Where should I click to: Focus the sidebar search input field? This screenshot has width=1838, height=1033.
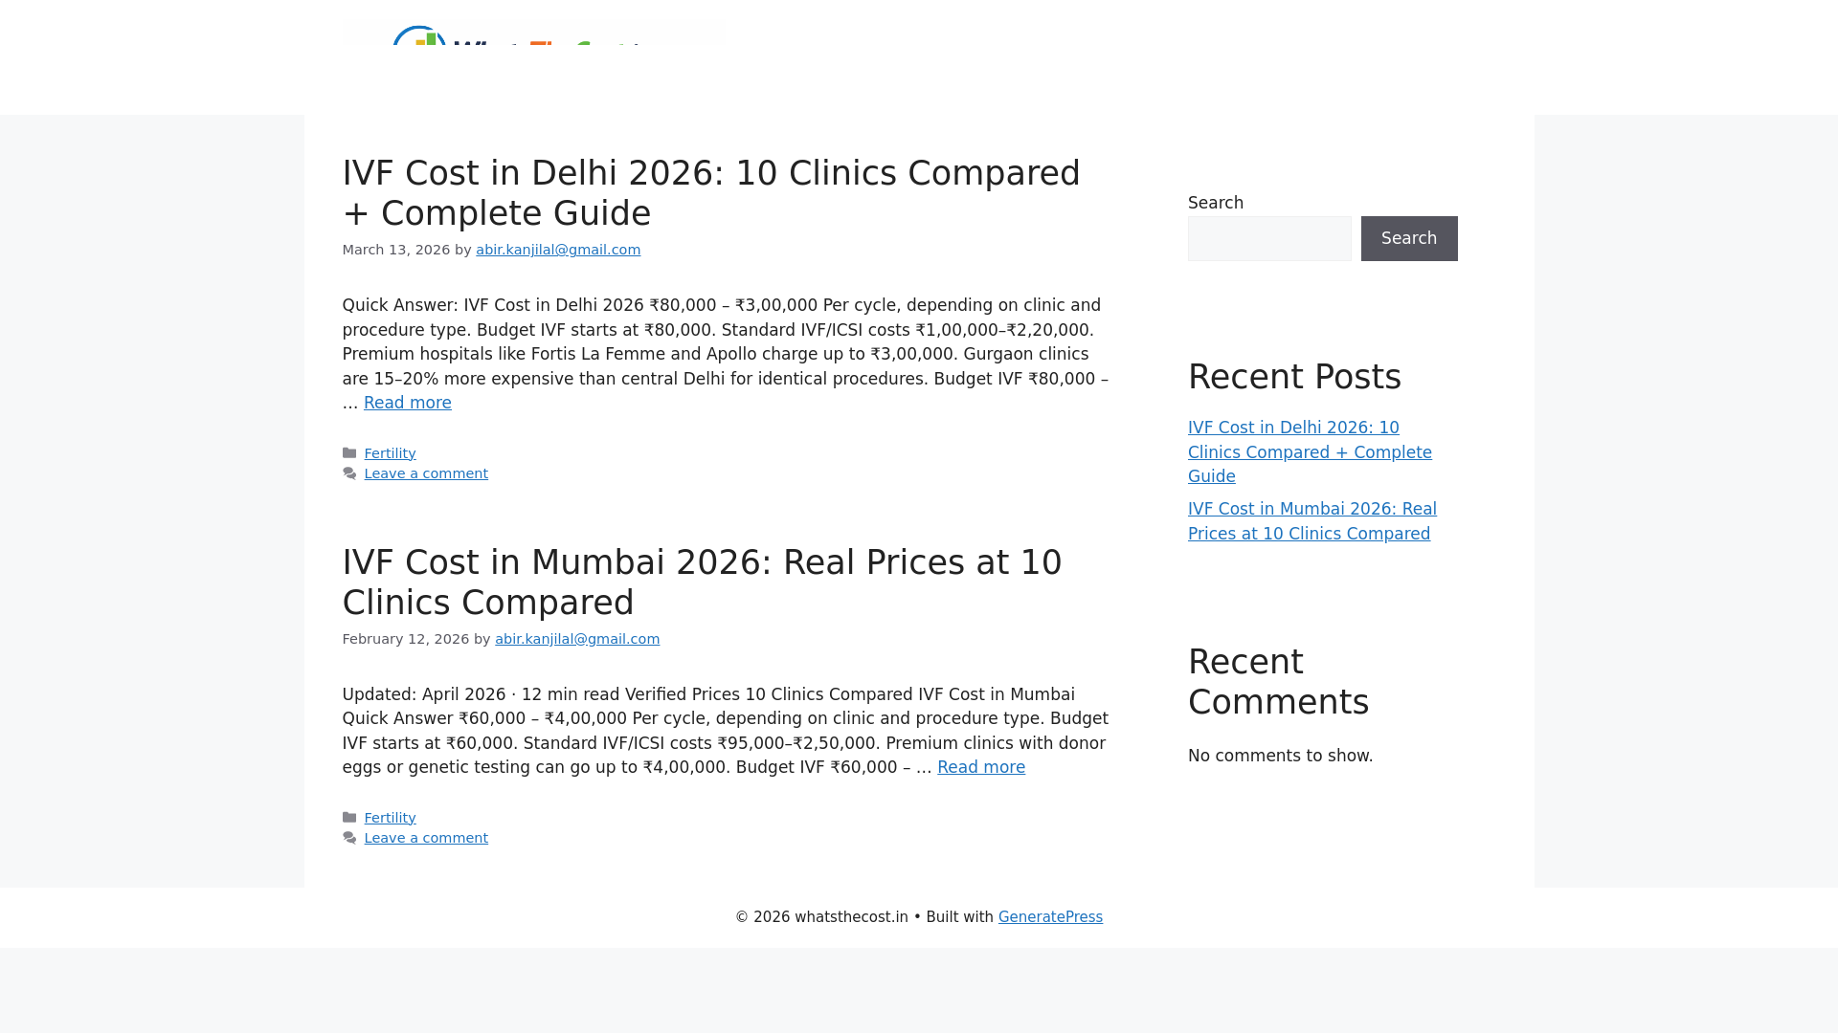pos(1269,238)
